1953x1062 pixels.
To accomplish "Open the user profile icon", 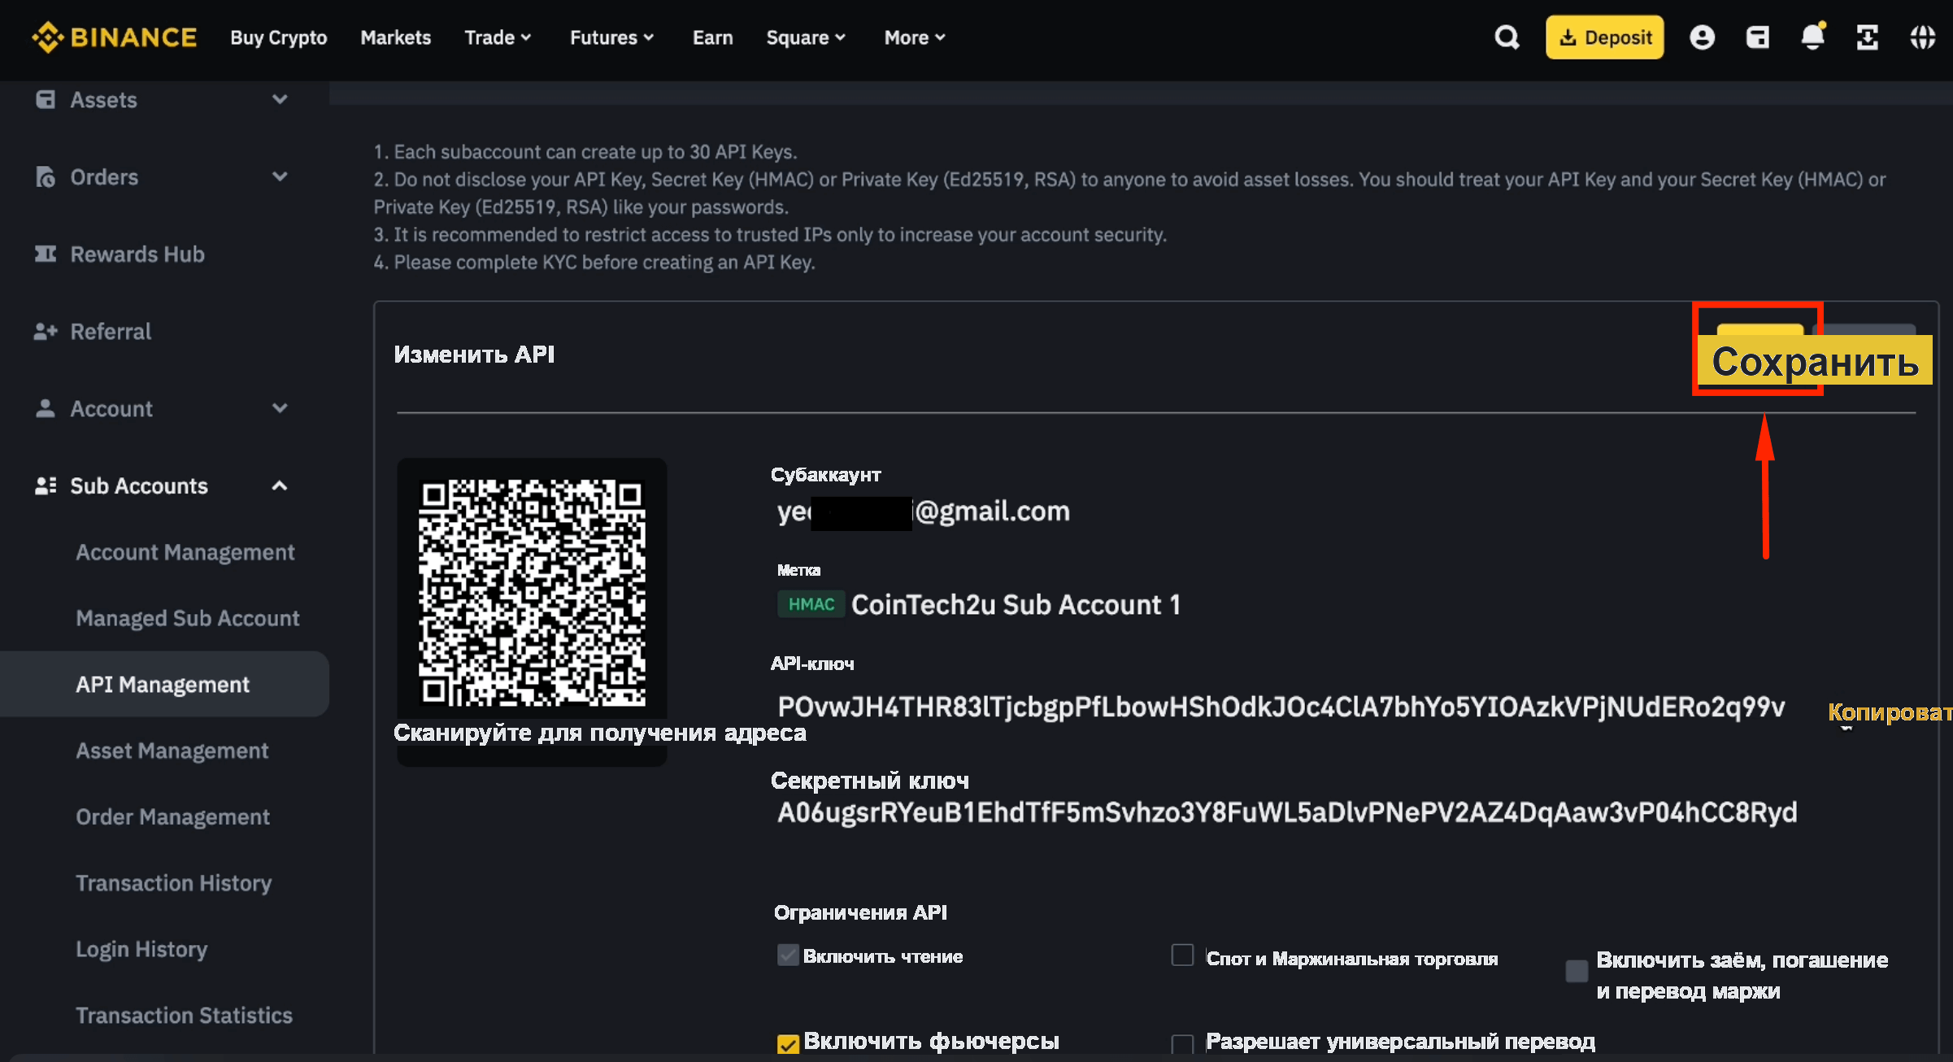I will click(x=1702, y=37).
